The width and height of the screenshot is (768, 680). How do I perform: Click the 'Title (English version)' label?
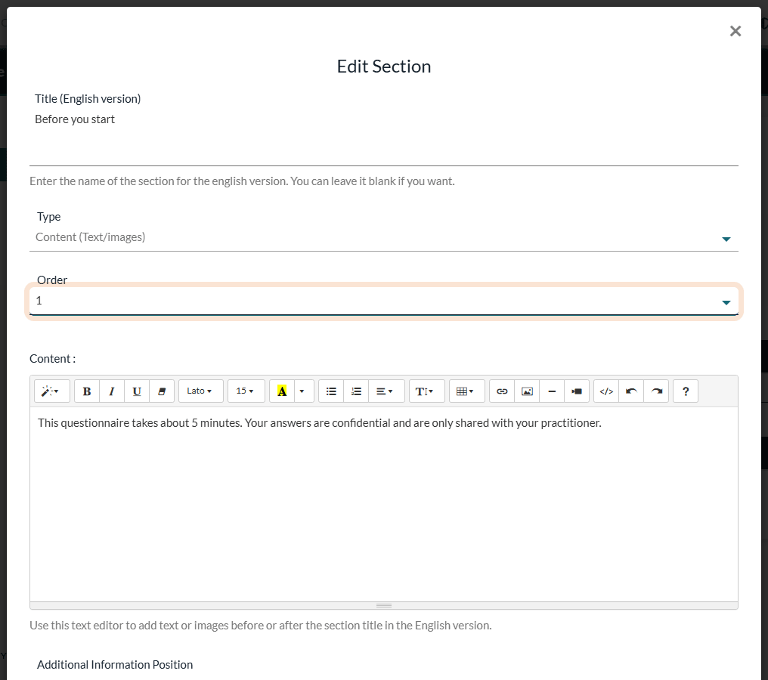pyautogui.click(x=88, y=99)
